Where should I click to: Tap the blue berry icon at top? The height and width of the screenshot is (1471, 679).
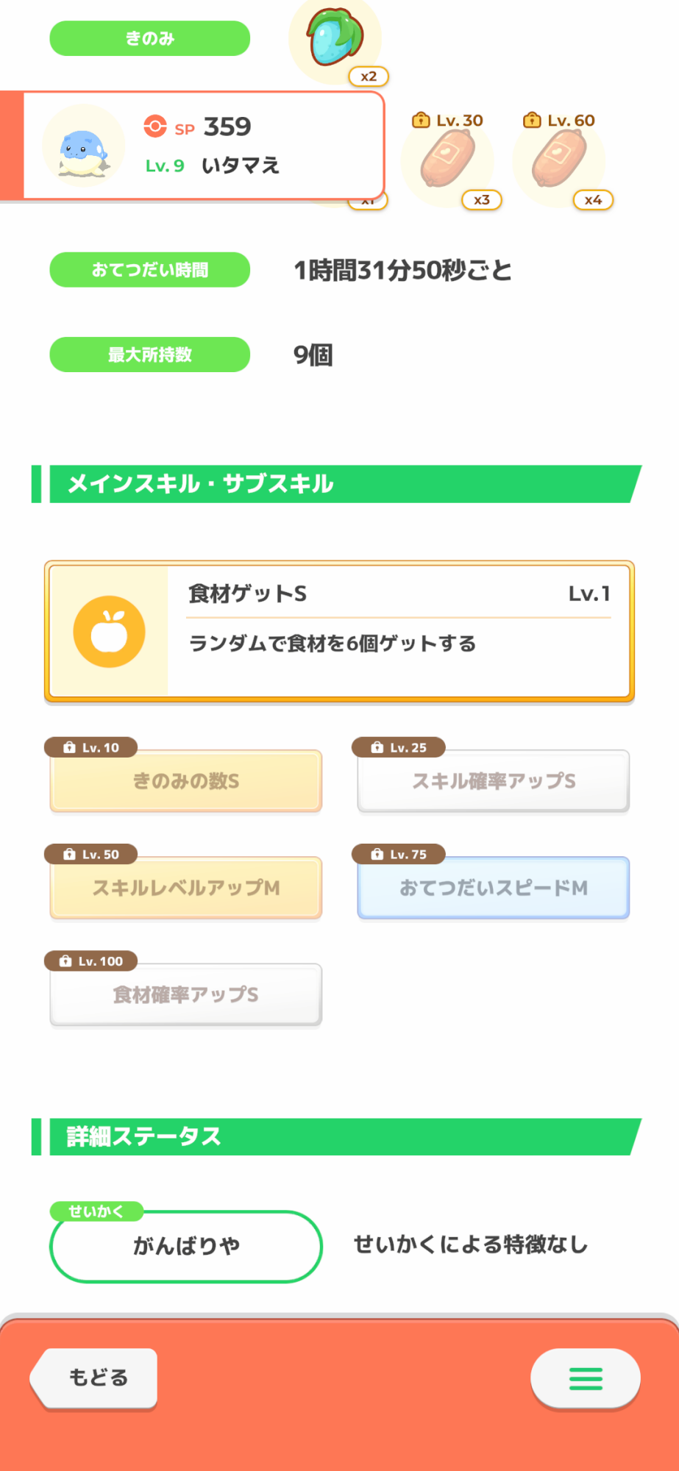point(335,38)
